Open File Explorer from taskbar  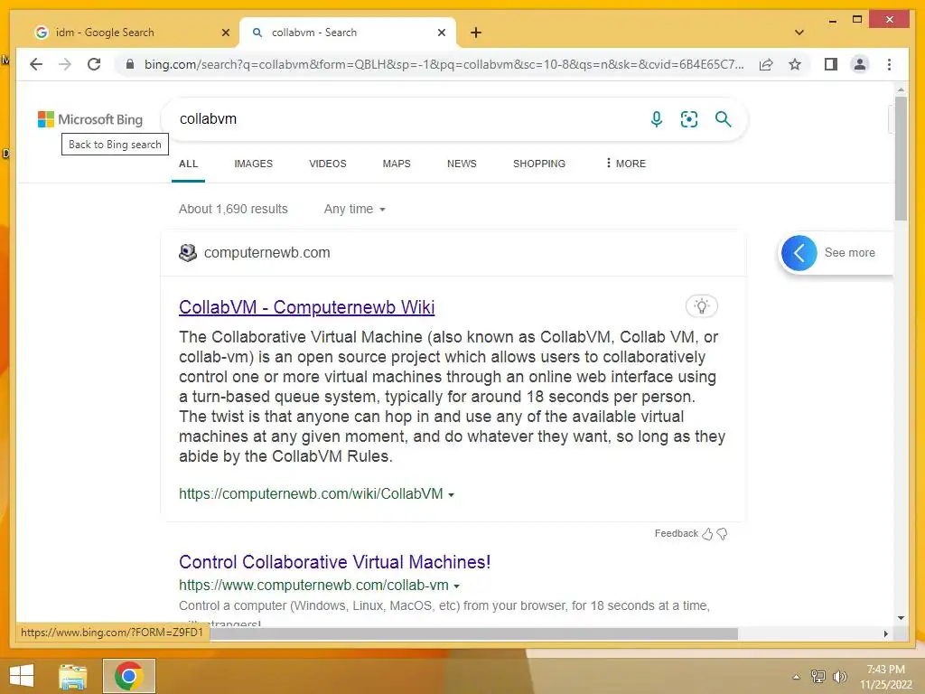(x=72, y=676)
